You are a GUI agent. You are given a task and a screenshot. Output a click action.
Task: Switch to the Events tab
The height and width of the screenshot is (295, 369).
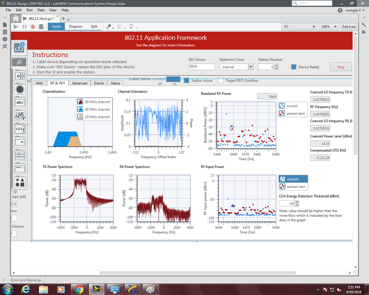(x=99, y=83)
